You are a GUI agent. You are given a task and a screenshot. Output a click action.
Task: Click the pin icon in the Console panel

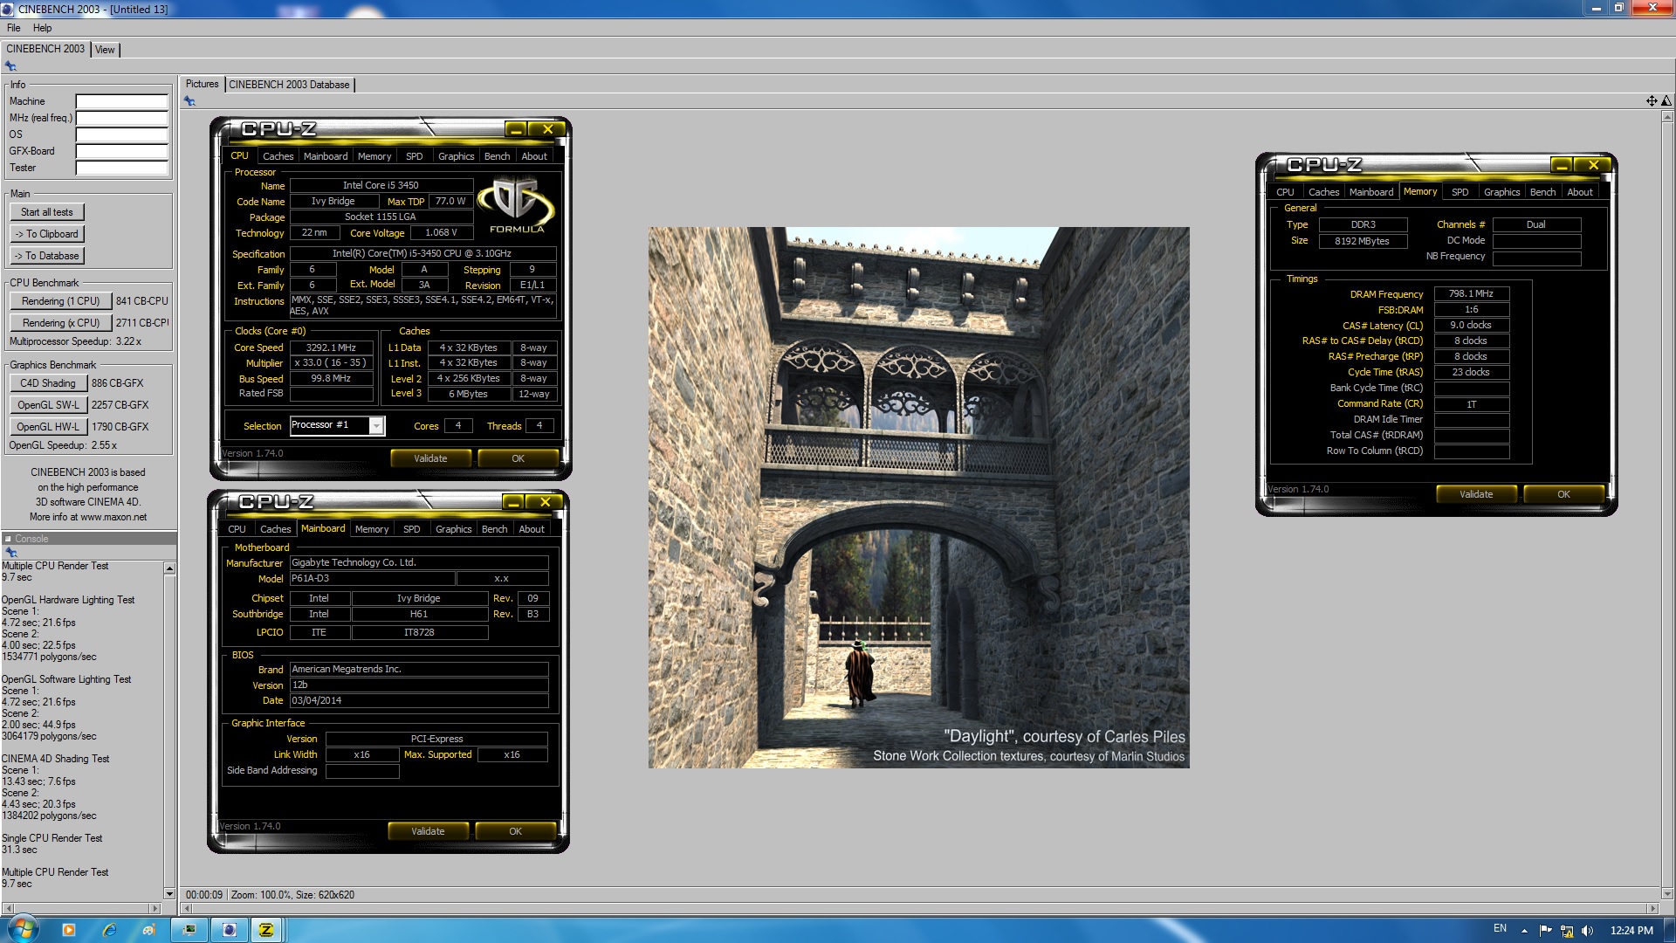pyautogui.click(x=10, y=553)
